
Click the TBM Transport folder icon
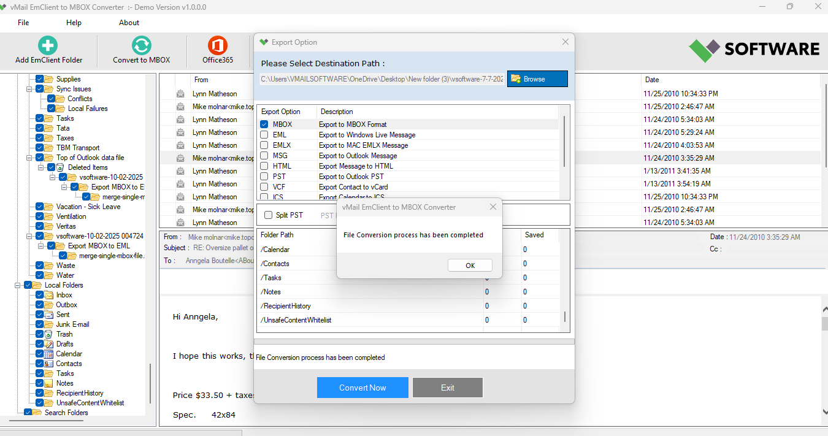click(48, 148)
